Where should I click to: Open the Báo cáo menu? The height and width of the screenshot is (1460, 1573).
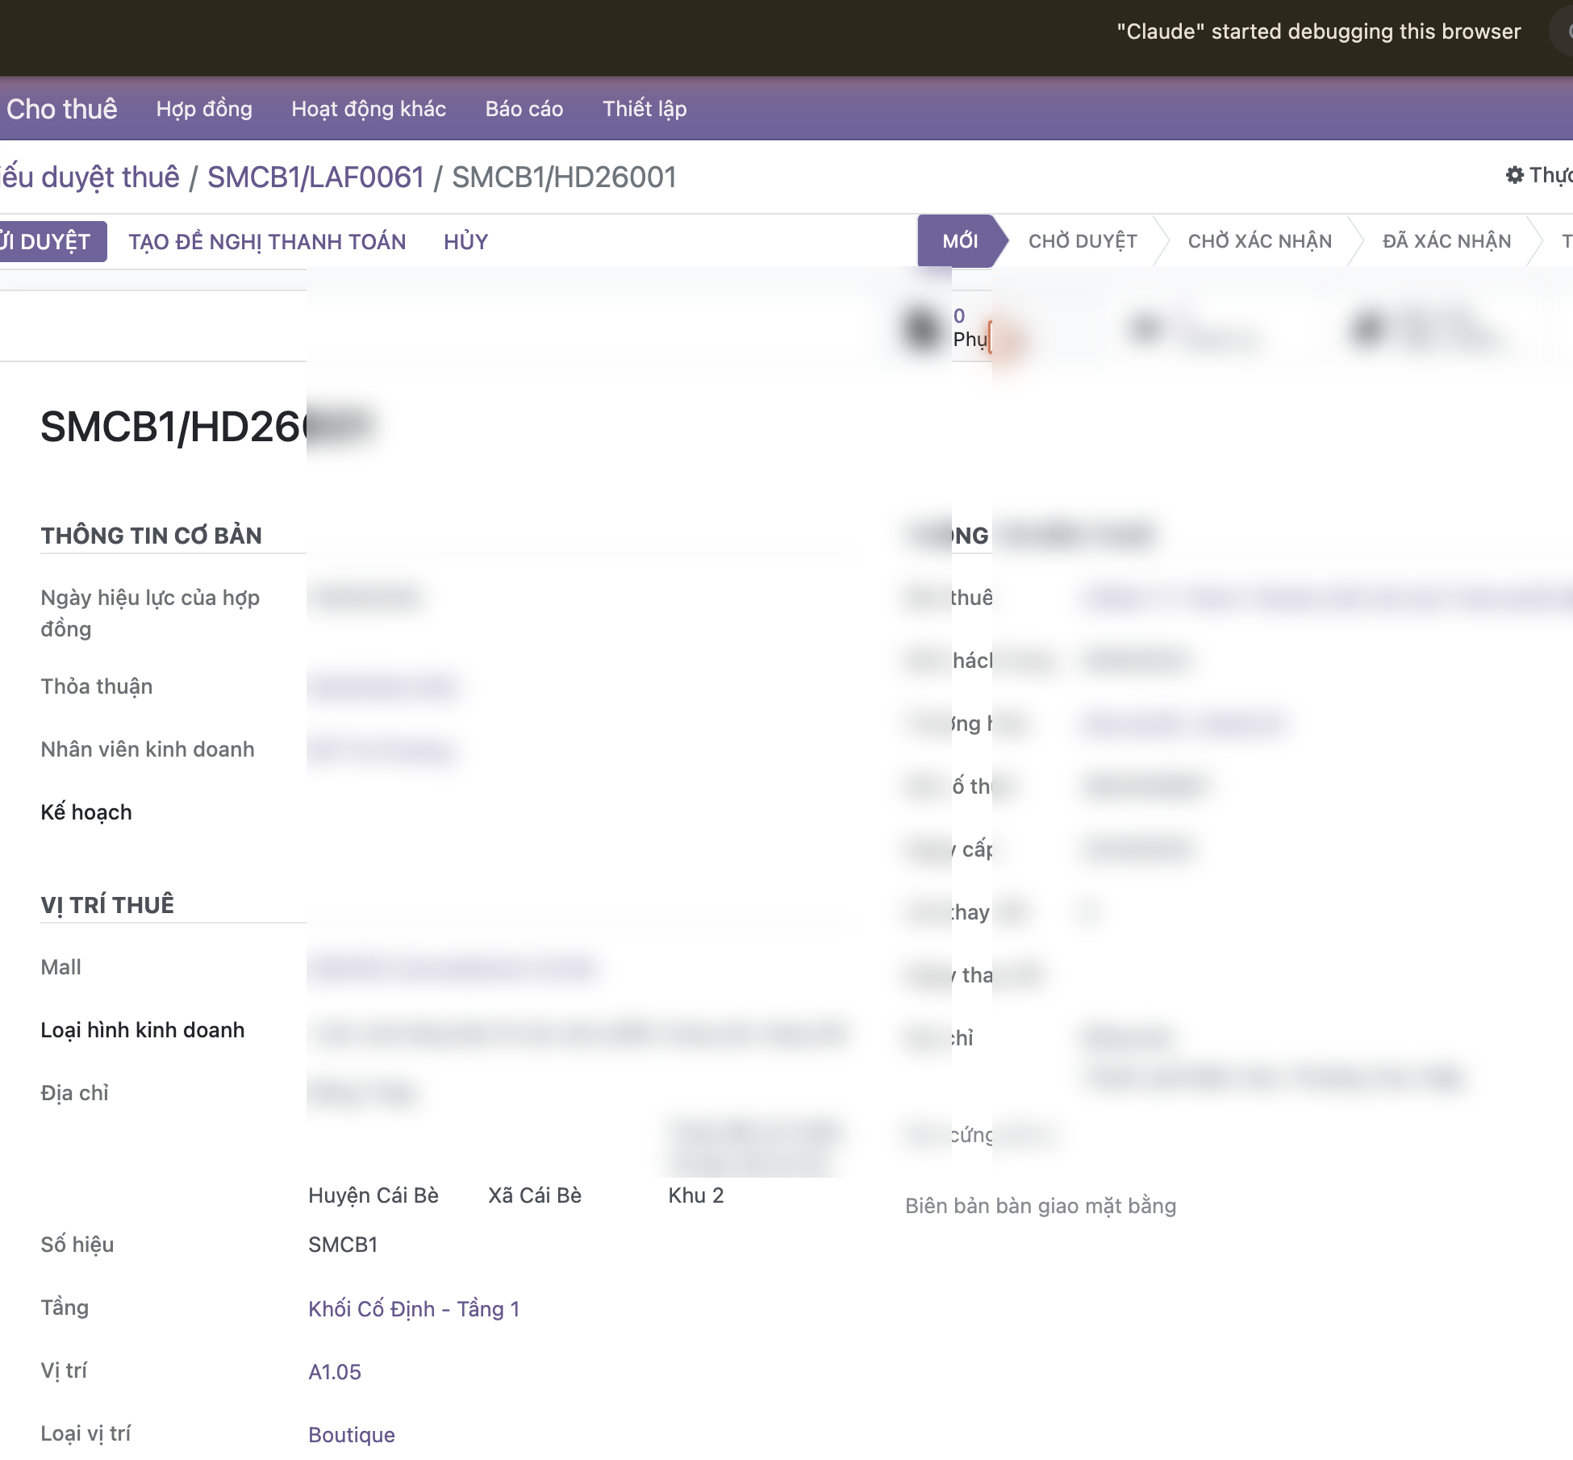(x=524, y=109)
